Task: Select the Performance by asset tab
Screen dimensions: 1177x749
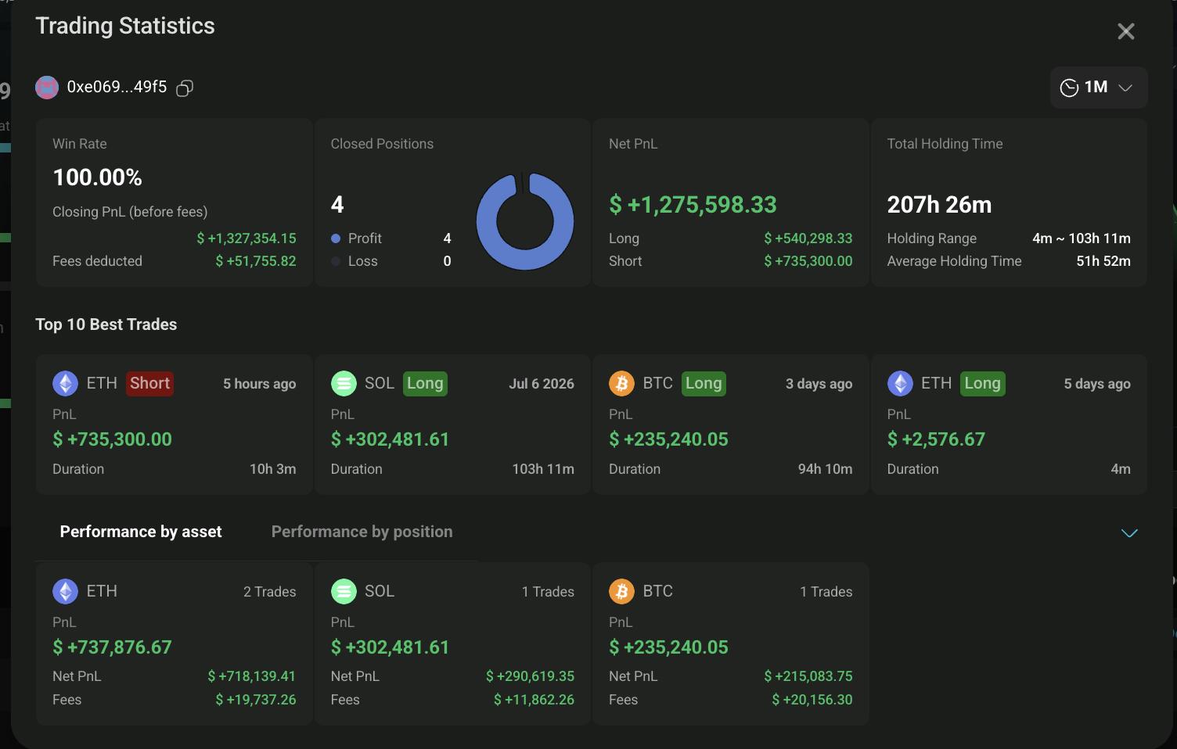Action: pyautogui.click(x=141, y=532)
